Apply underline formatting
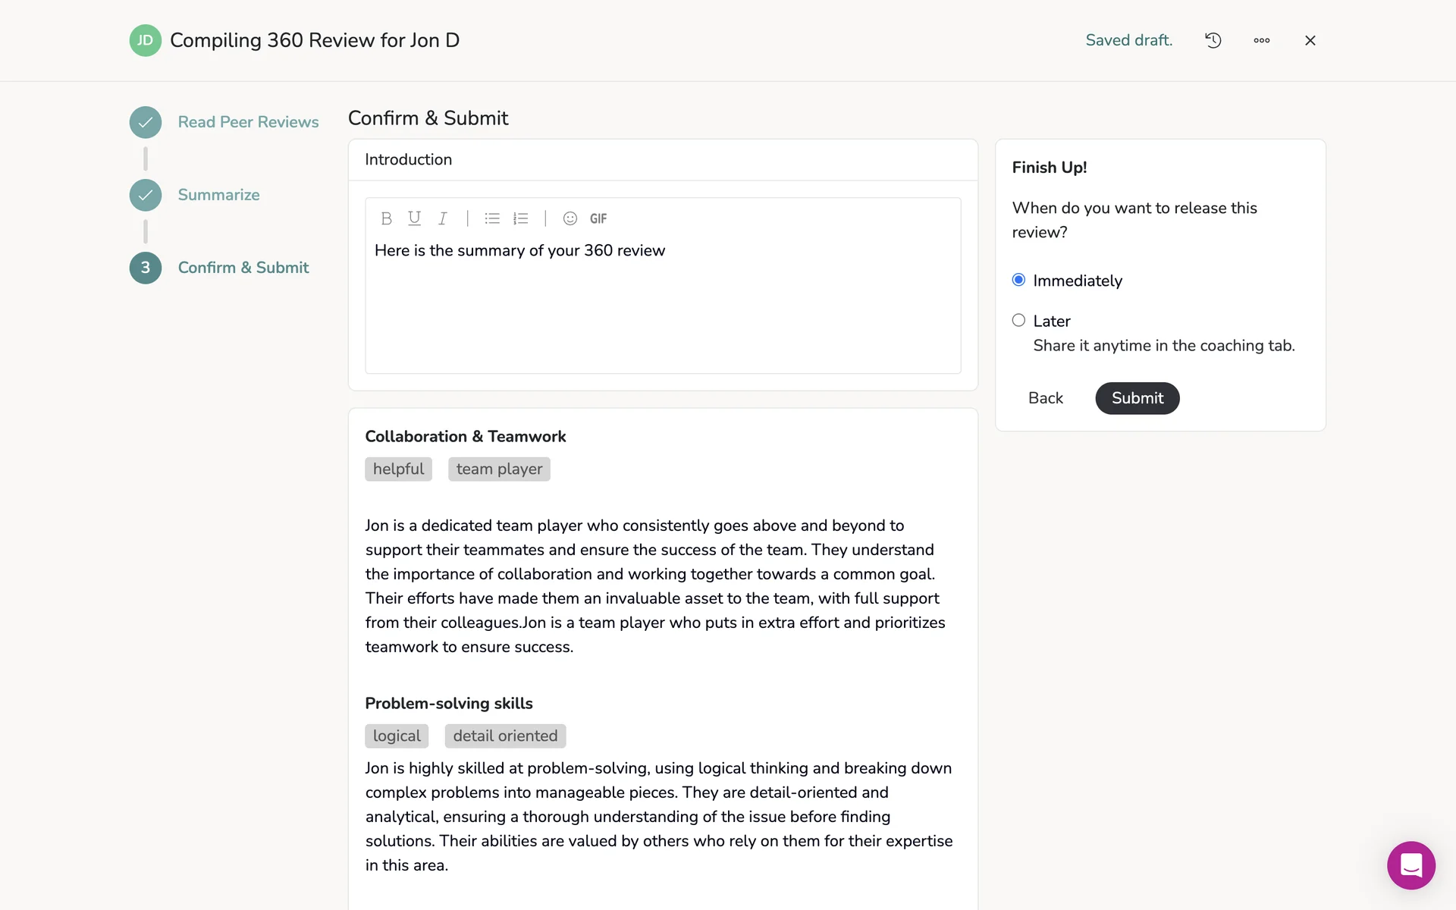 [414, 218]
